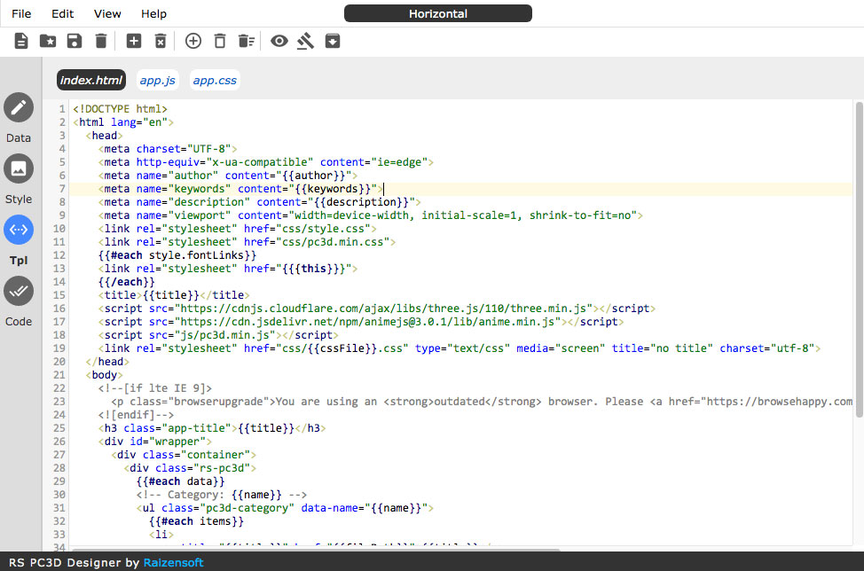The image size is (864, 571).
Task: Open the Edit menu
Action: (63, 14)
